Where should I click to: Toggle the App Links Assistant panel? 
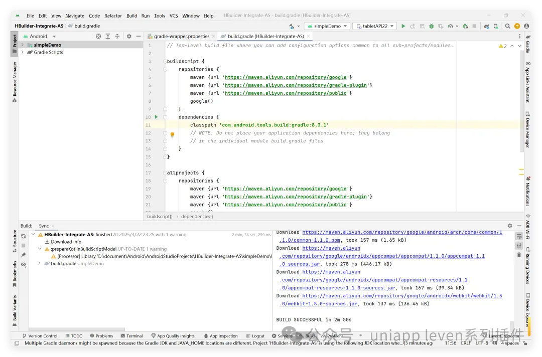tap(528, 82)
